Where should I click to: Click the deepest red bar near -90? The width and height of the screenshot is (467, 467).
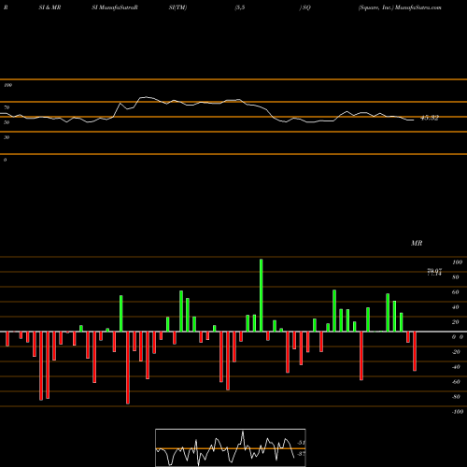(x=128, y=368)
